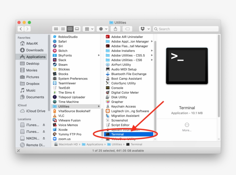
Task: Select the TextEdit app icon
Action: pos(55,88)
